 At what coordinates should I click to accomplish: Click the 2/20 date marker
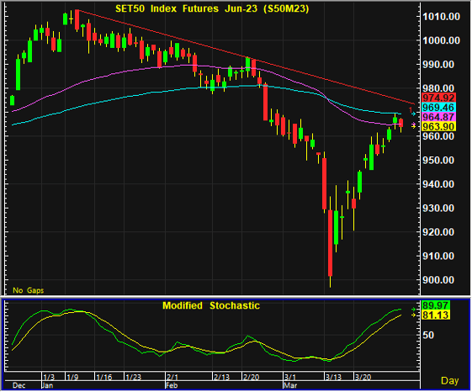(x=251, y=377)
